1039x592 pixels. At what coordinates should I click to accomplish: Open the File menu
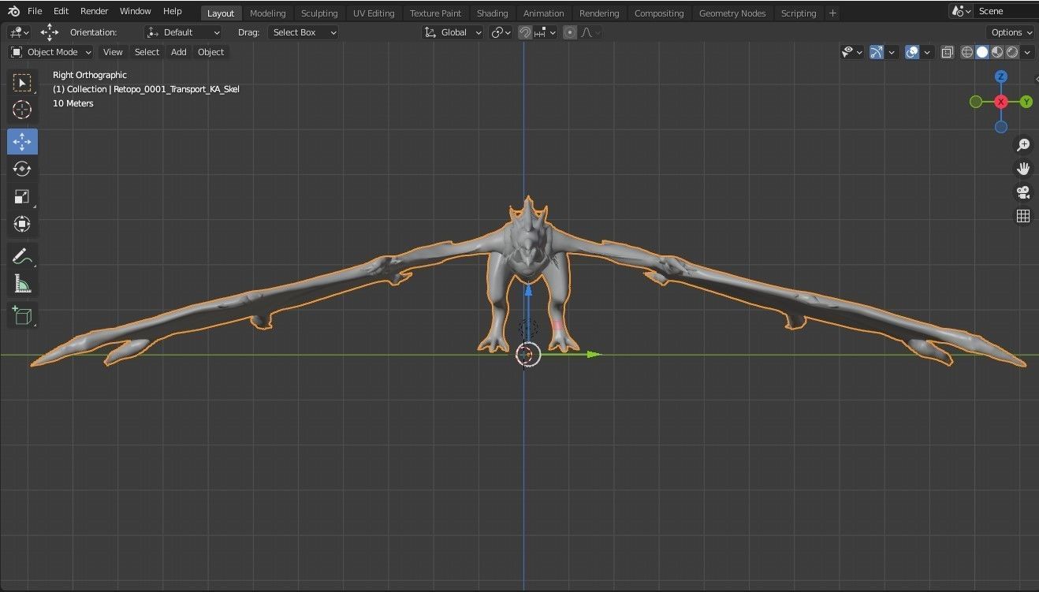point(35,11)
